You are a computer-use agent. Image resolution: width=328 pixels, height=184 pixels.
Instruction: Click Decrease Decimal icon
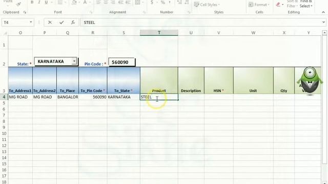[x=187, y=2]
